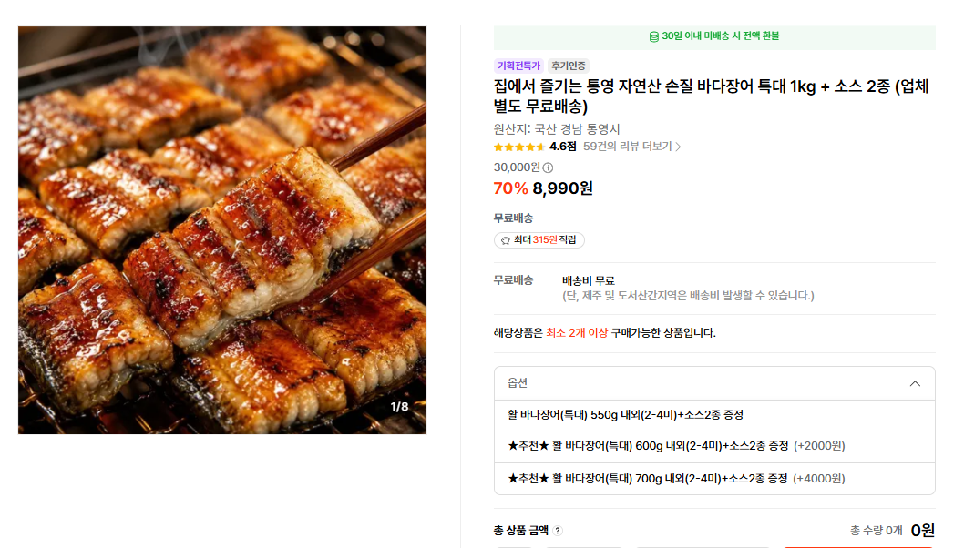Pick the 700g 추천 option (+4000원)

(714, 479)
